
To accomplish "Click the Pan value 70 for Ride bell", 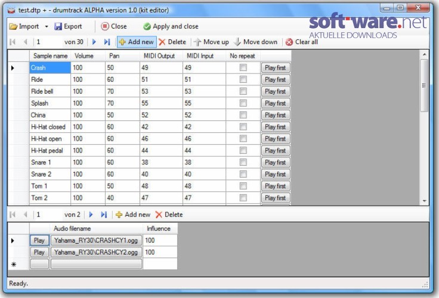I will (122, 91).
